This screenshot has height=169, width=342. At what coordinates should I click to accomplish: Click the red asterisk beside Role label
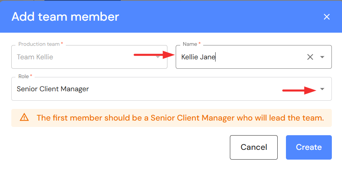(x=31, y=76)
